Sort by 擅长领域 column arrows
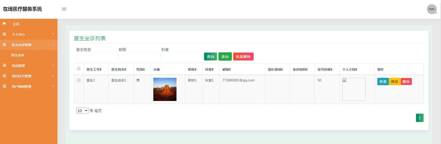441x144 pixels. coord(282,69)
